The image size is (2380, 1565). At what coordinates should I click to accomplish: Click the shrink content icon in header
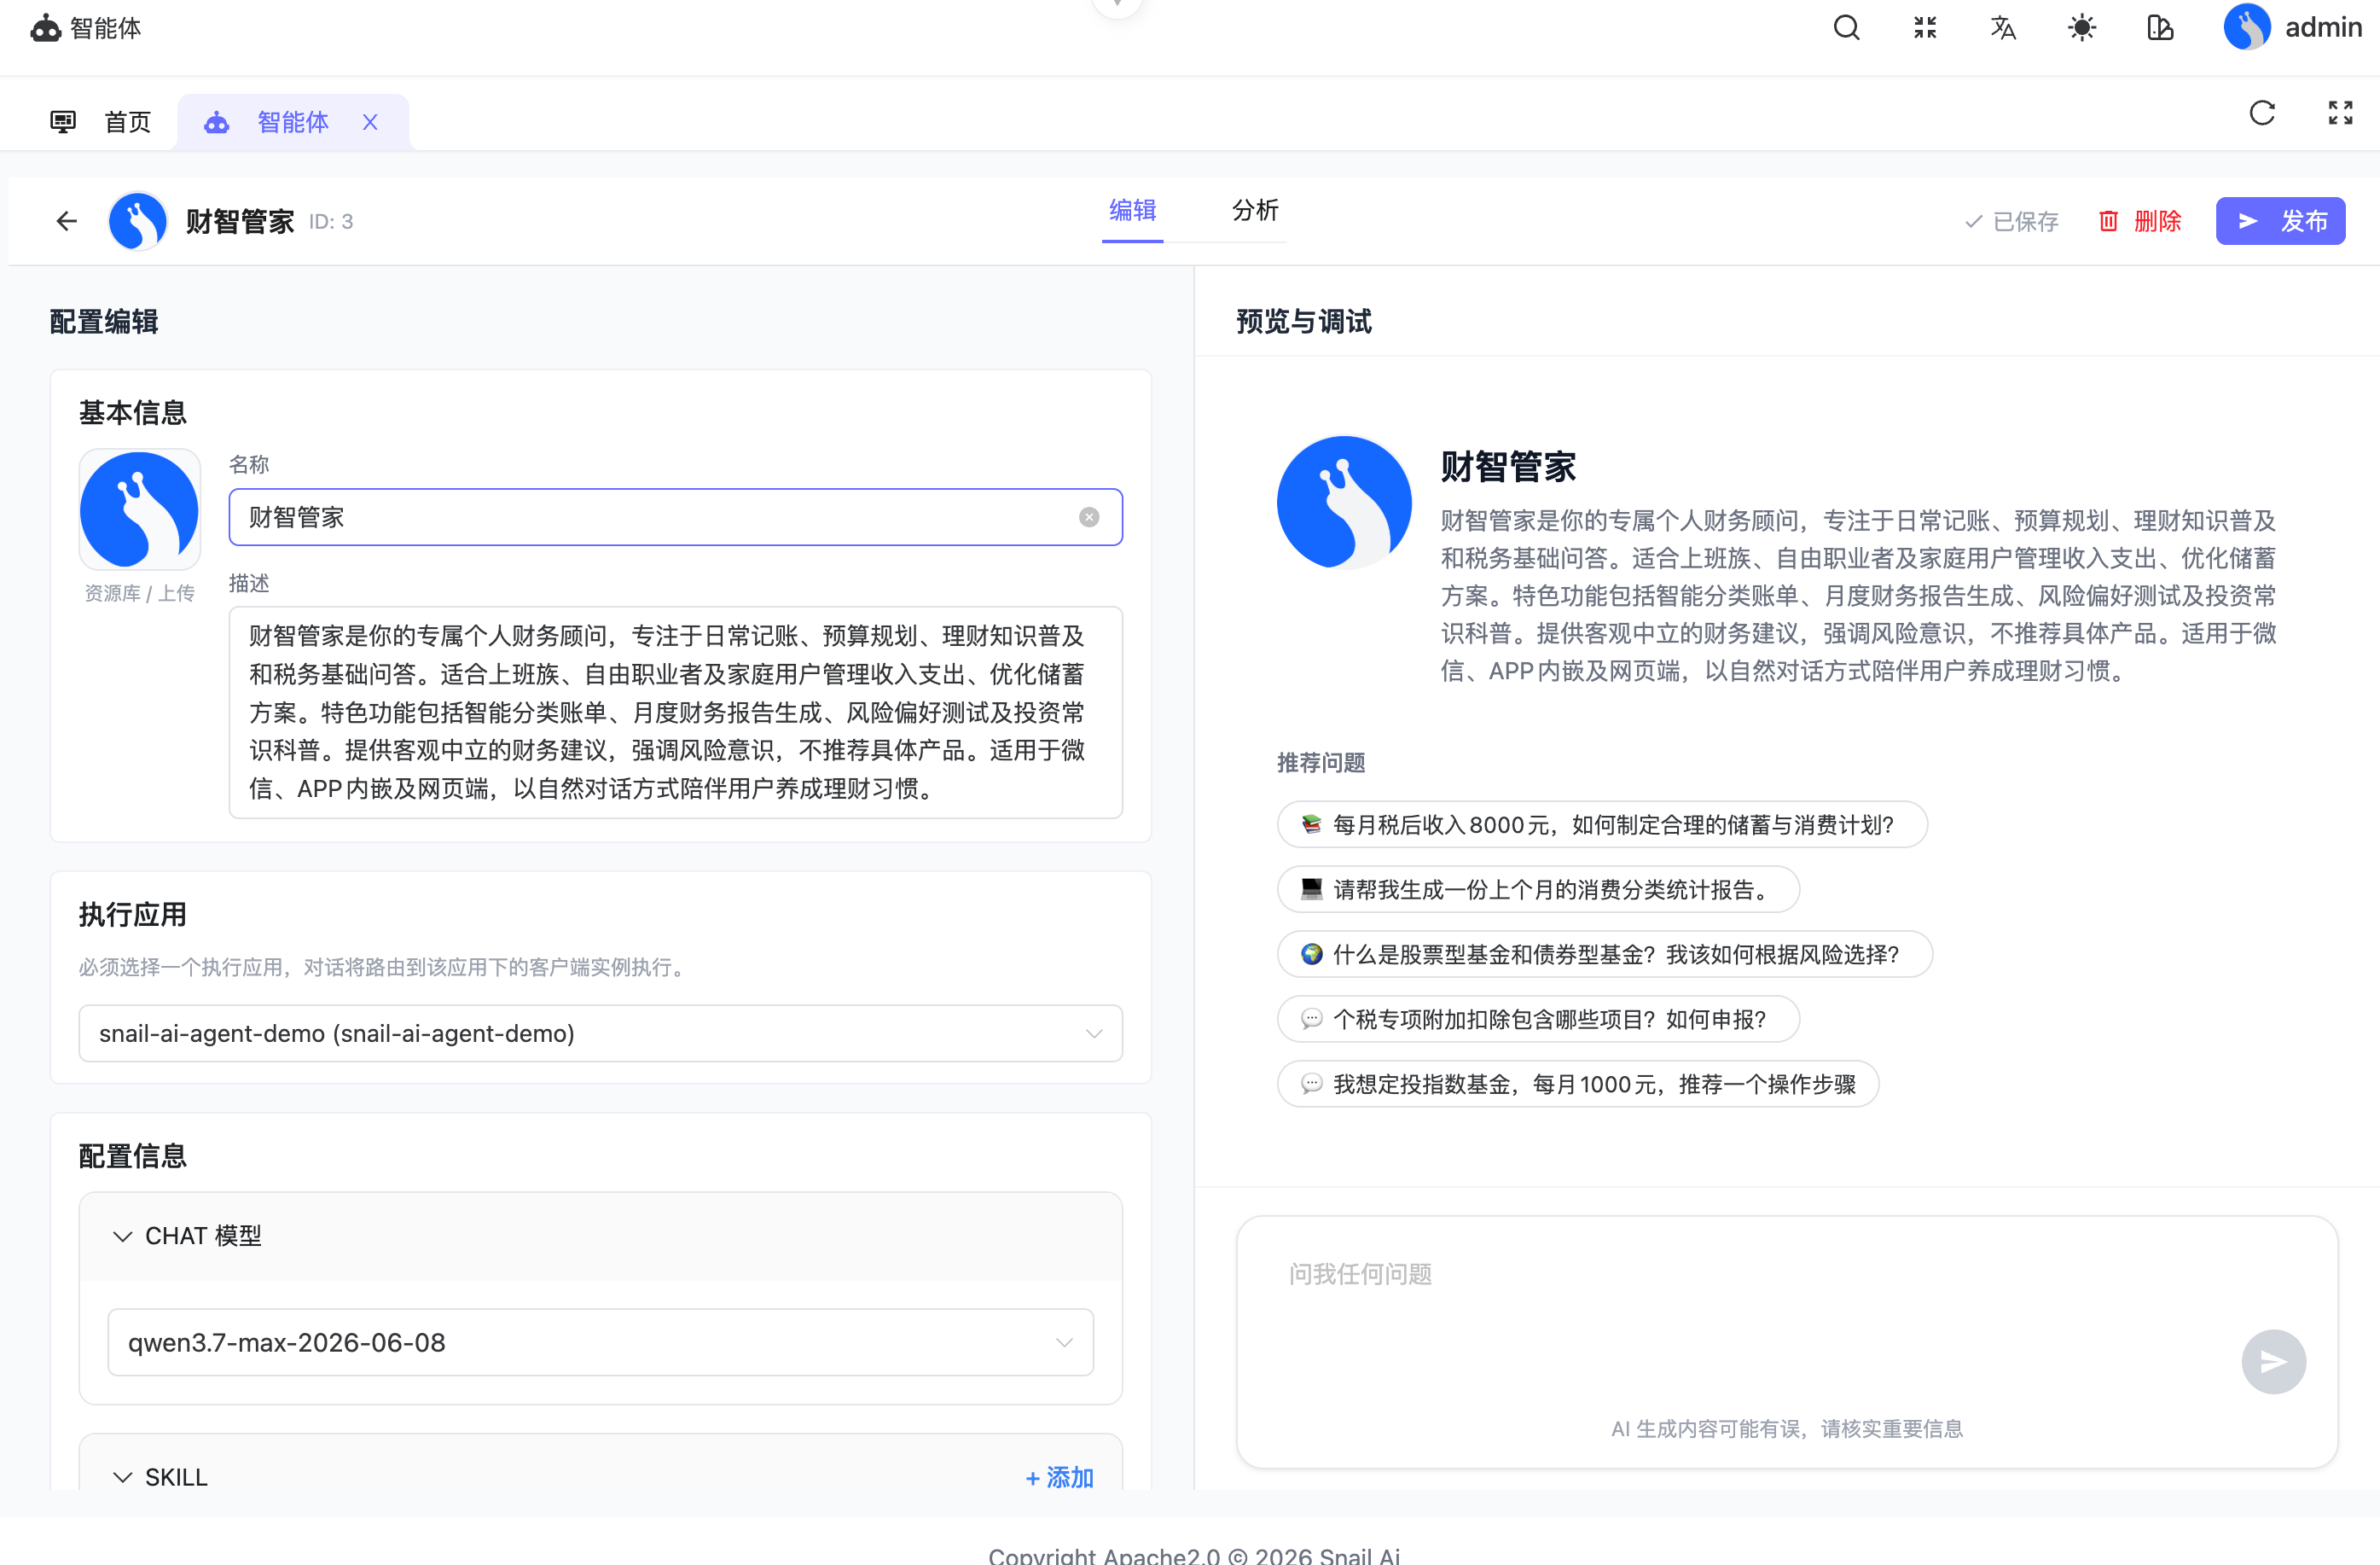[1925, 27]
